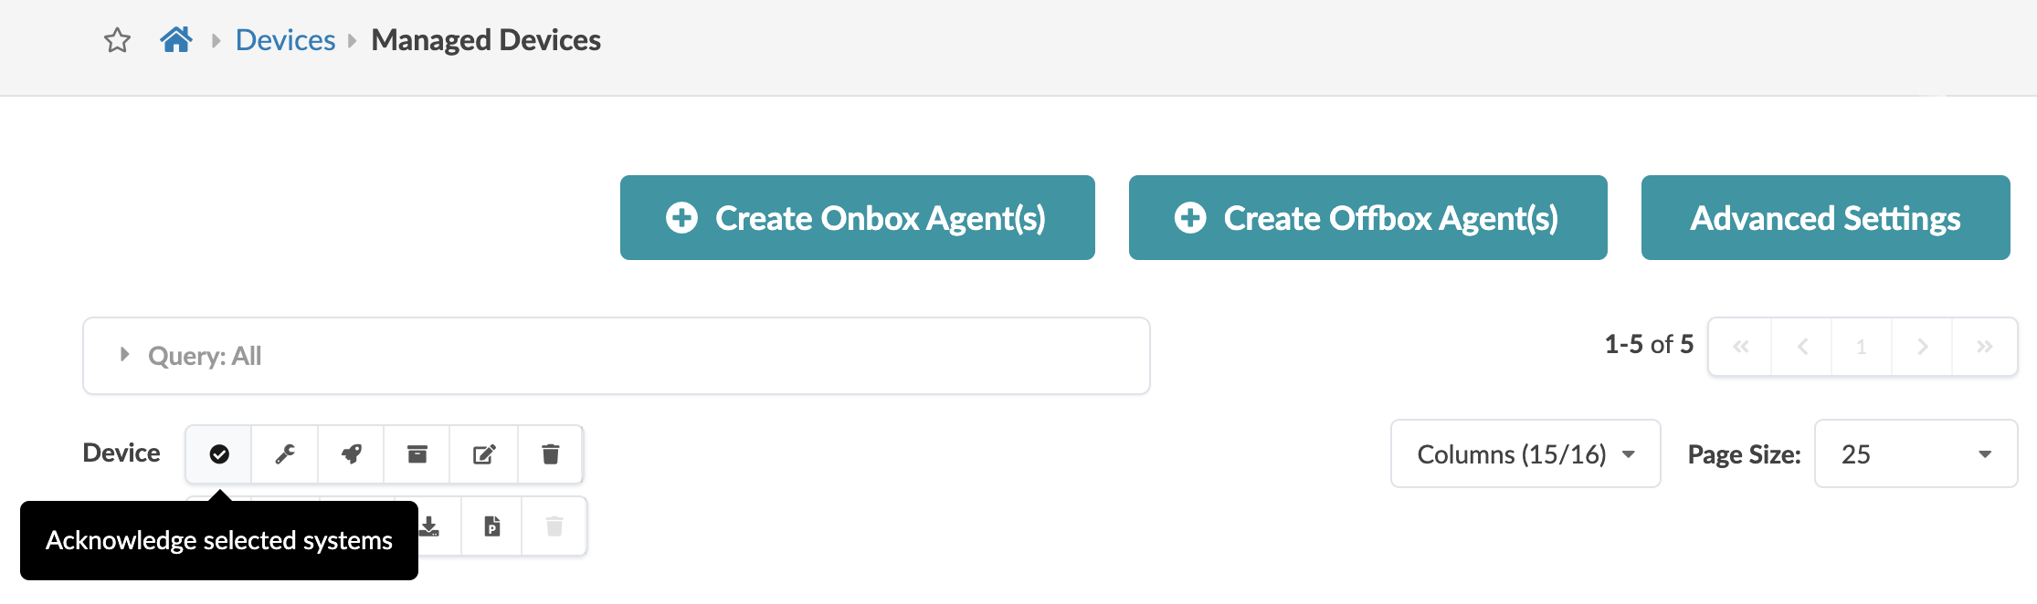Click Create Offbox Agent(s) button

point(1367,218)
